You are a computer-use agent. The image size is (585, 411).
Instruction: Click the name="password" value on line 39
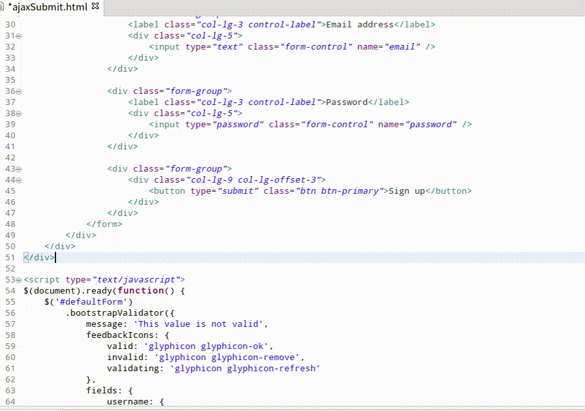430,125
